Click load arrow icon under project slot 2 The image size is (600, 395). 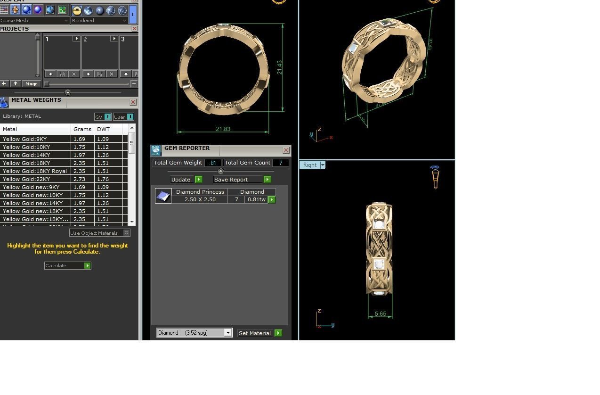(x=88, y=74)
